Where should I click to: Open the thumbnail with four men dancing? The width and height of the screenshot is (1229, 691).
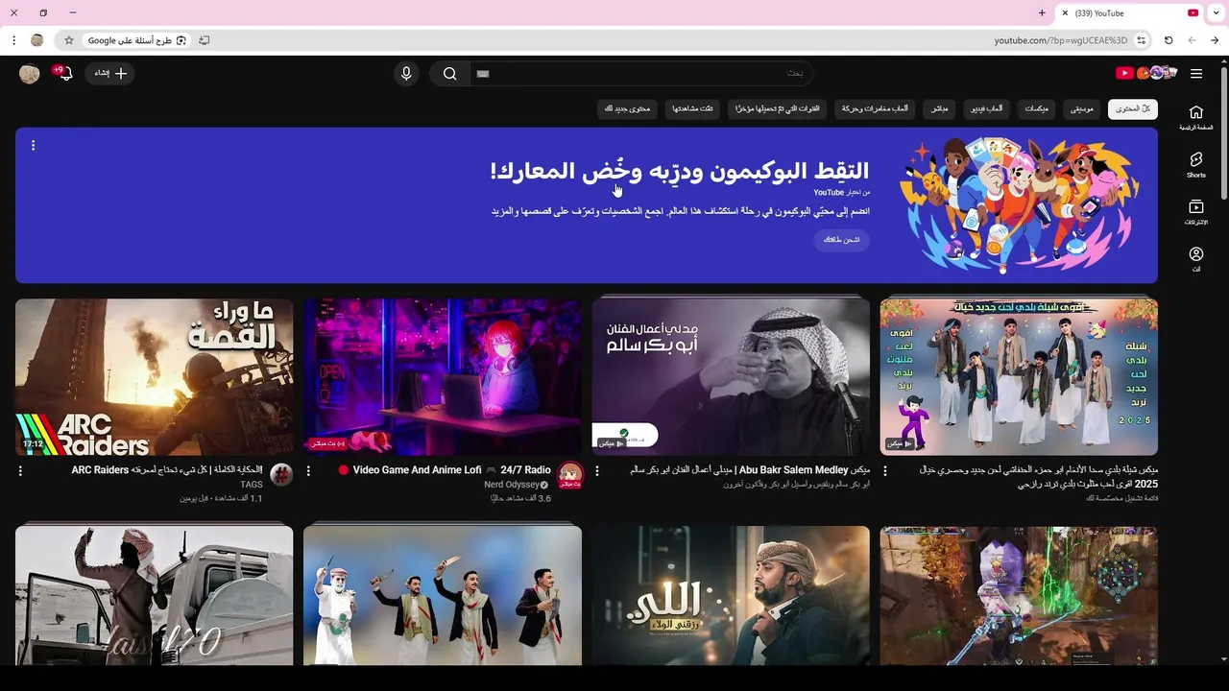click(x=443, y=595)
